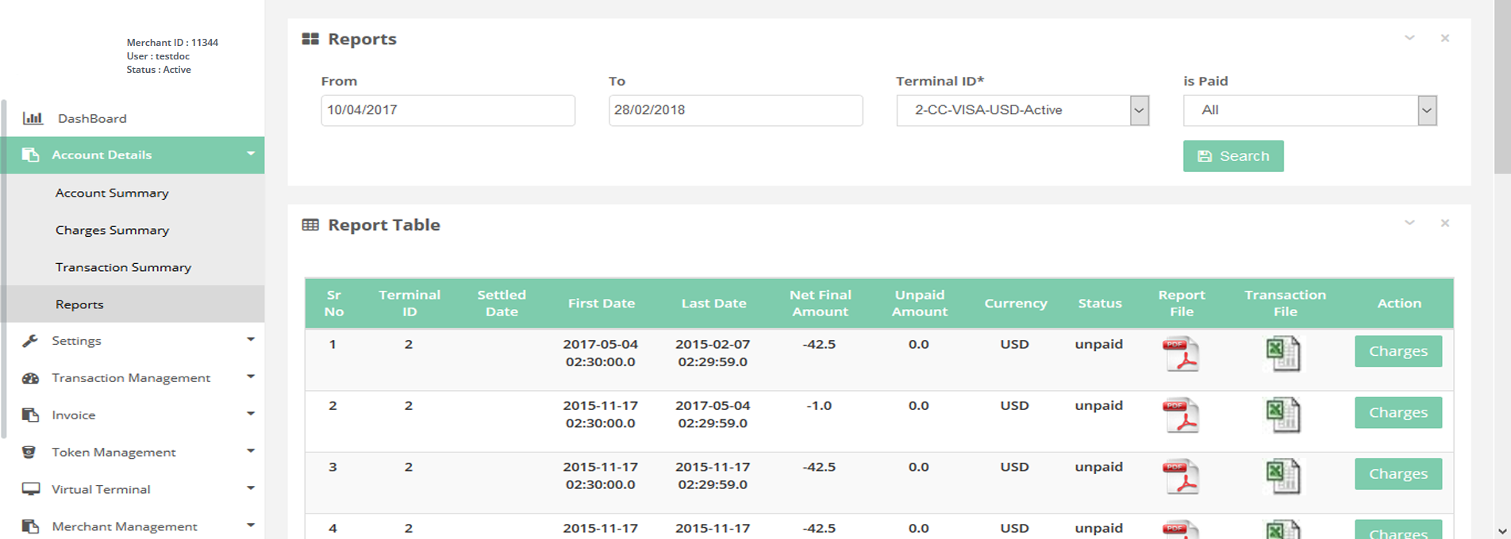The width and height of the screenshot is (1511, 539).
Task: Download Excel transaction file for row 3
Action: [x=1282, y=476]
